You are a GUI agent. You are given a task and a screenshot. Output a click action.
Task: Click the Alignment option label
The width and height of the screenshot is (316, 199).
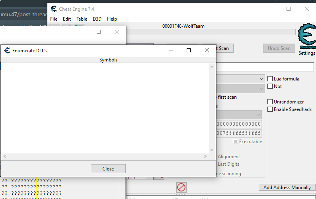229,157
